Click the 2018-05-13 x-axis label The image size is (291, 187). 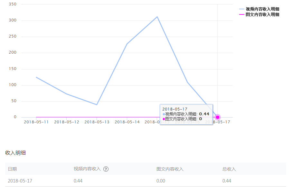(x=97, y=122)
